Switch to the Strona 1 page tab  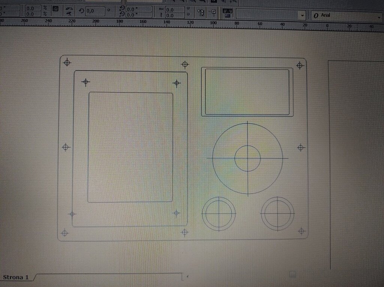[x=16, y=277]
